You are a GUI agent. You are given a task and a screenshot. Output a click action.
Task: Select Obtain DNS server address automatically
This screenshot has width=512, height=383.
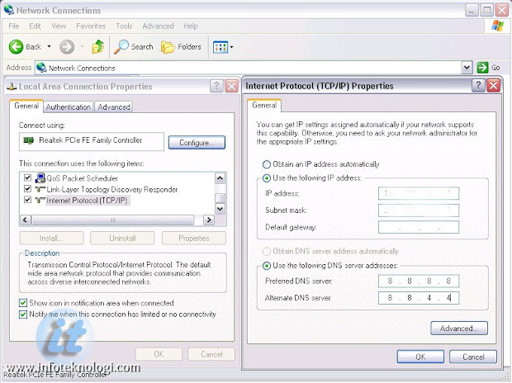pyautogui.click(x=267, y=252)
